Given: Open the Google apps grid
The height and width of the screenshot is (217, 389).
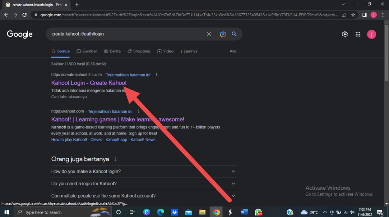Looking at the screenshot, I should pos(358,34).
